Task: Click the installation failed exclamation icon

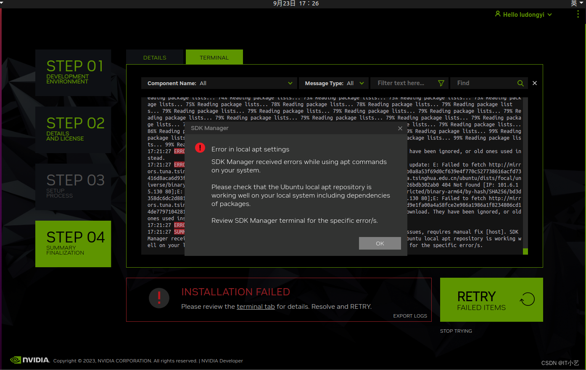Action: click(159, 298)
